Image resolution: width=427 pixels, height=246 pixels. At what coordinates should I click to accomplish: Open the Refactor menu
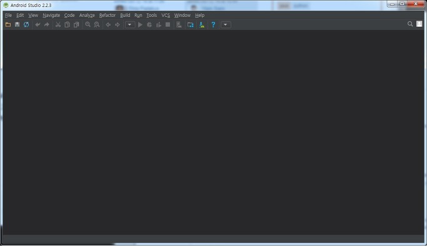point(108,15)
